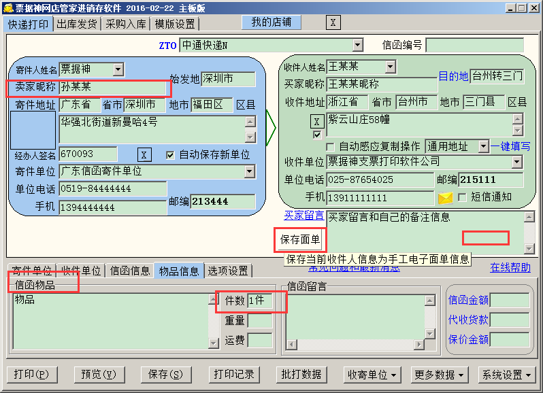Click the 保价金额 link label

pos(468,340)
